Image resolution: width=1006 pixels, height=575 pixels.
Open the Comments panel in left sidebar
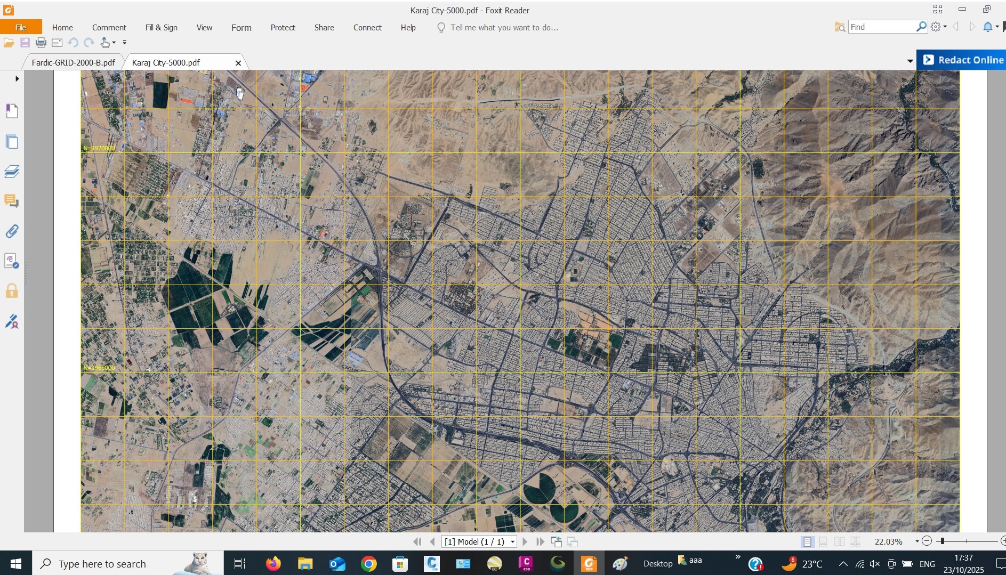coord(12,201)
